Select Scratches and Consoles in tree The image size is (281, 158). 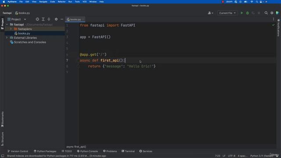pyautogui.click(x=30, y=42)
